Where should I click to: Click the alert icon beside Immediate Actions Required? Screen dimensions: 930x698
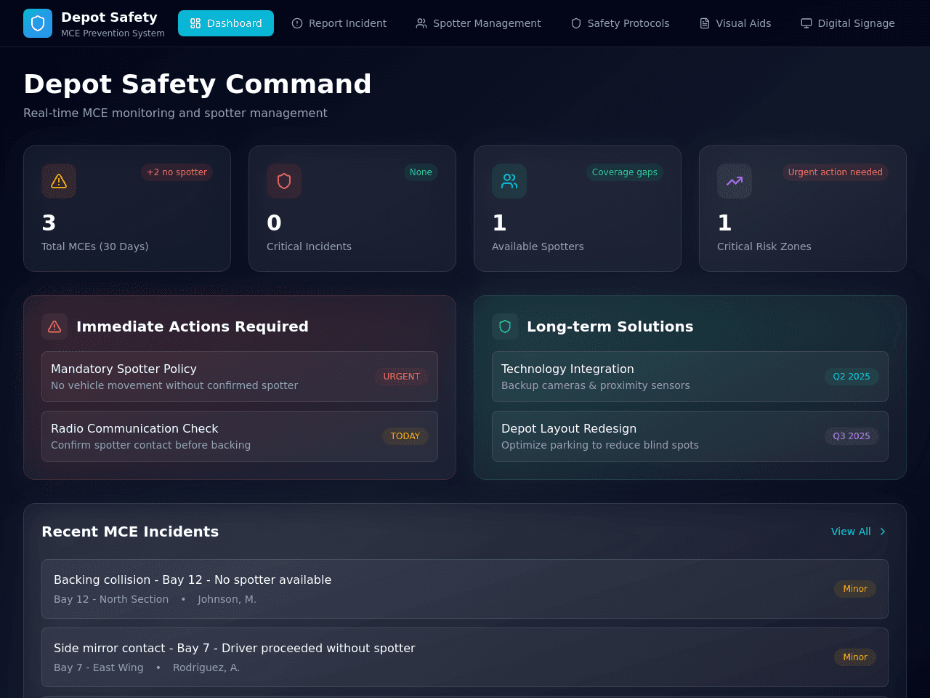(x=54, y=326)
